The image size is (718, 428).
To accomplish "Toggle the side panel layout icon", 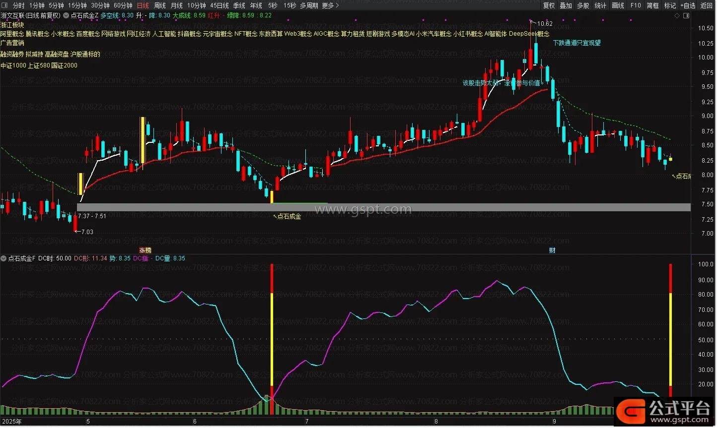I will pos(687,15).
